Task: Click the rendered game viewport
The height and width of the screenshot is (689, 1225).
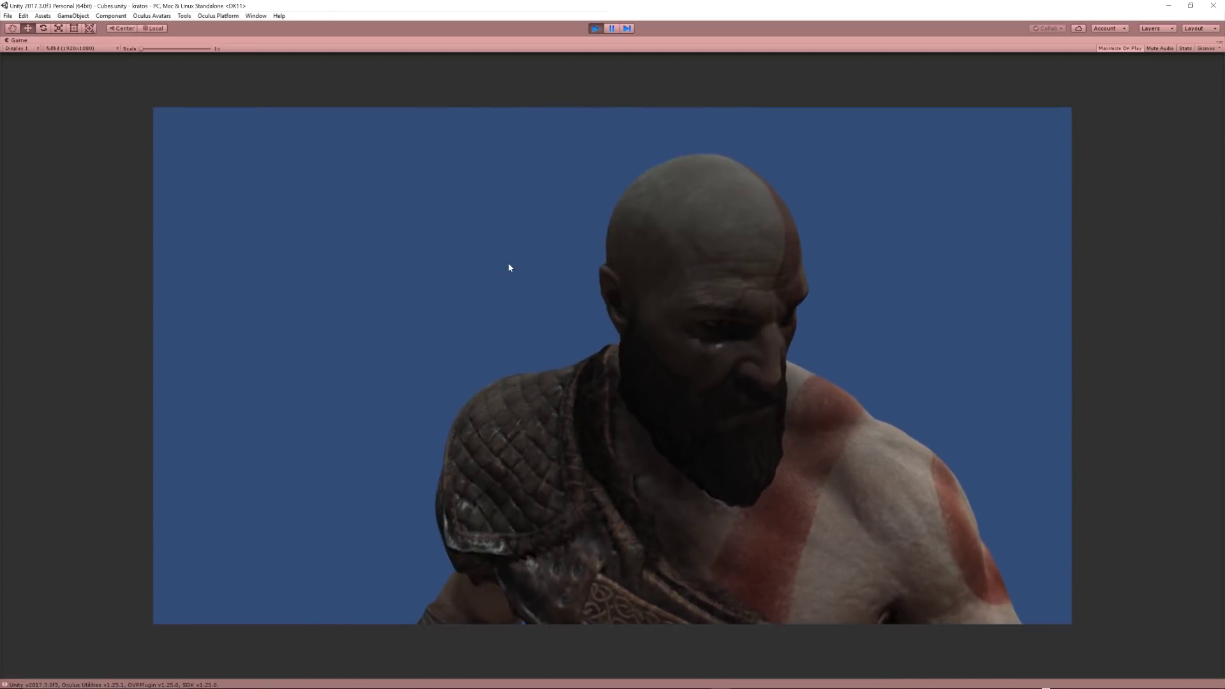Action: 612,366
